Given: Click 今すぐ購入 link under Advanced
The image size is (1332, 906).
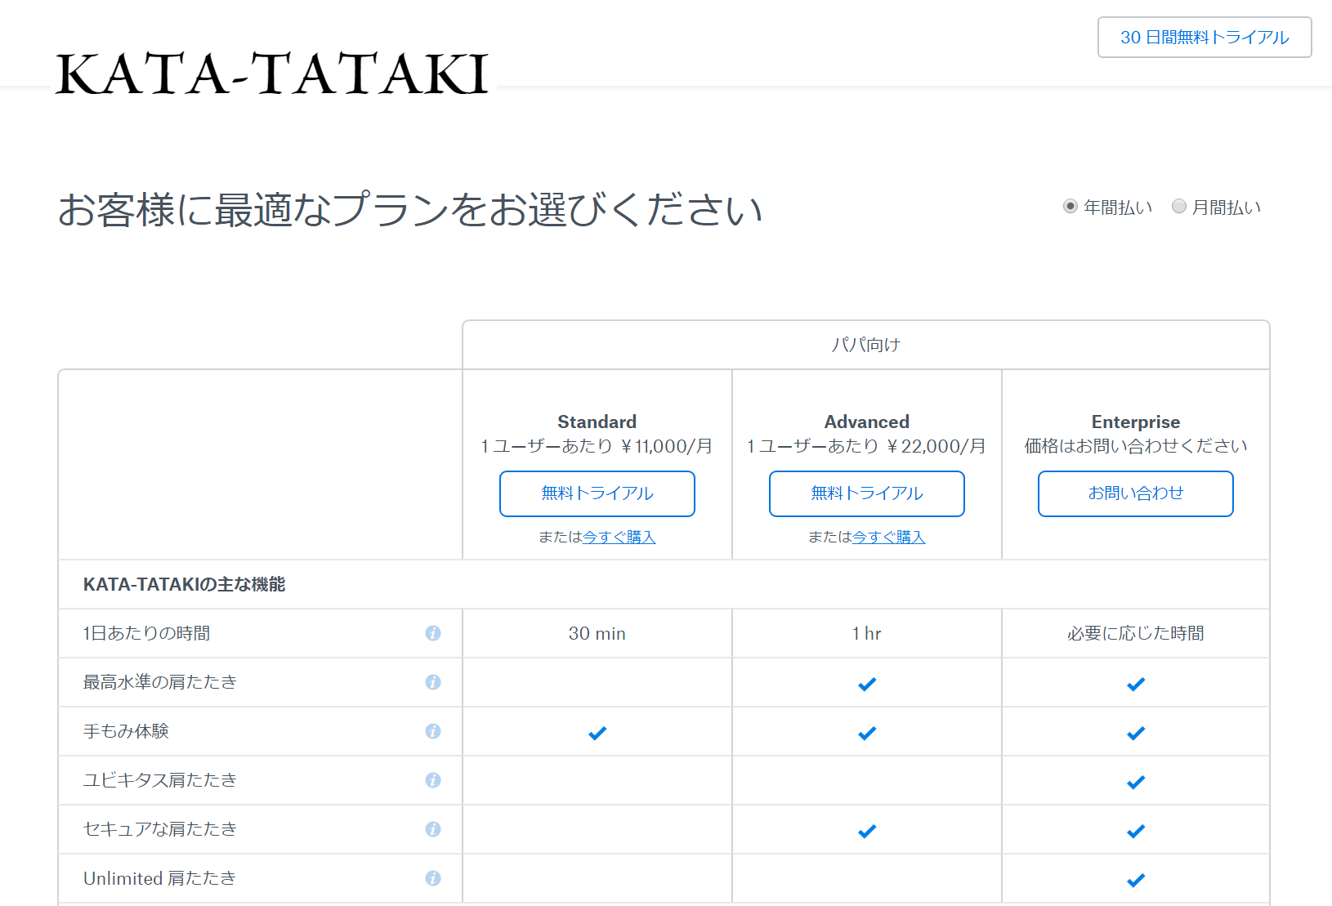Looking at the screenshot, I should point(888,537).
